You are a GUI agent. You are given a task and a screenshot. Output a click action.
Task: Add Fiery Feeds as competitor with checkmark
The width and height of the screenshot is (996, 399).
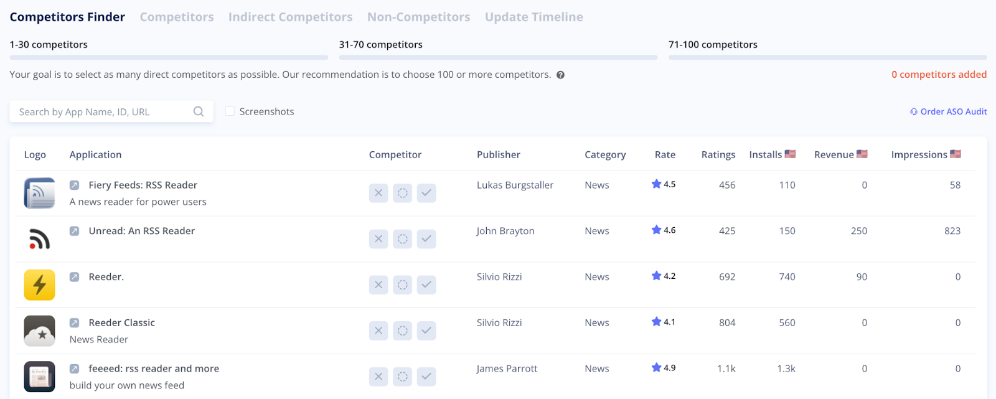pos(426,193)
